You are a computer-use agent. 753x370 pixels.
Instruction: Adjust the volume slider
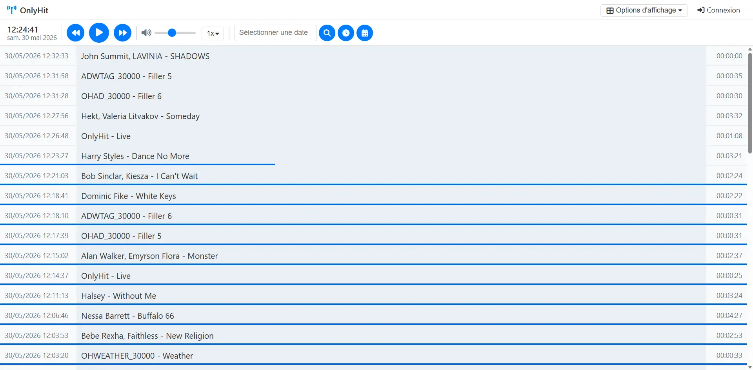click(x=175, y=33)
